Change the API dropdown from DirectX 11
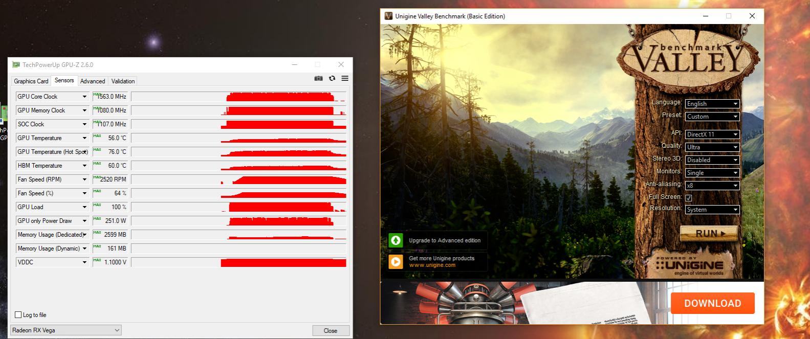Image resolution: width=810 pixels, height=339 pixels. click(x=712, y=134)
